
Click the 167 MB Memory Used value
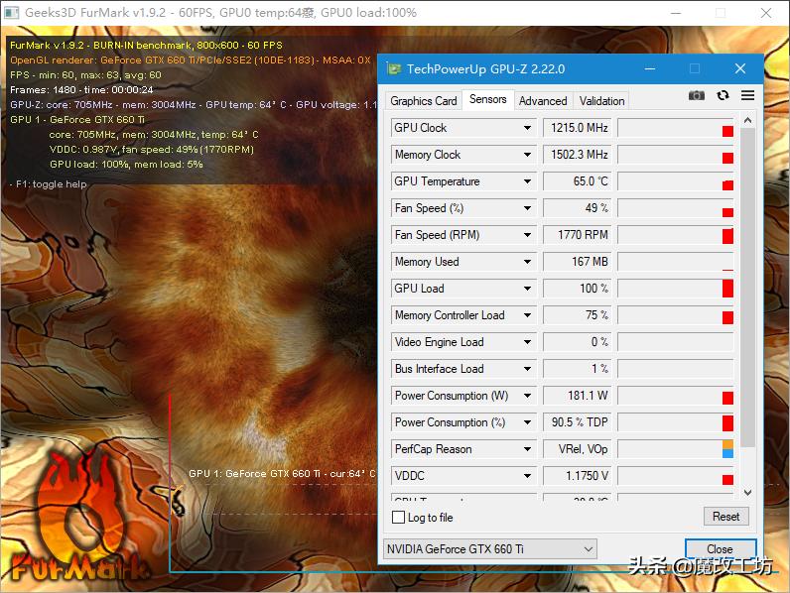[x=577, y=262]
